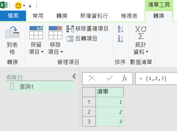The image size is (177, 131).
Task: Send a smile via the feedback icon
Action: click(x=18, y=6)
